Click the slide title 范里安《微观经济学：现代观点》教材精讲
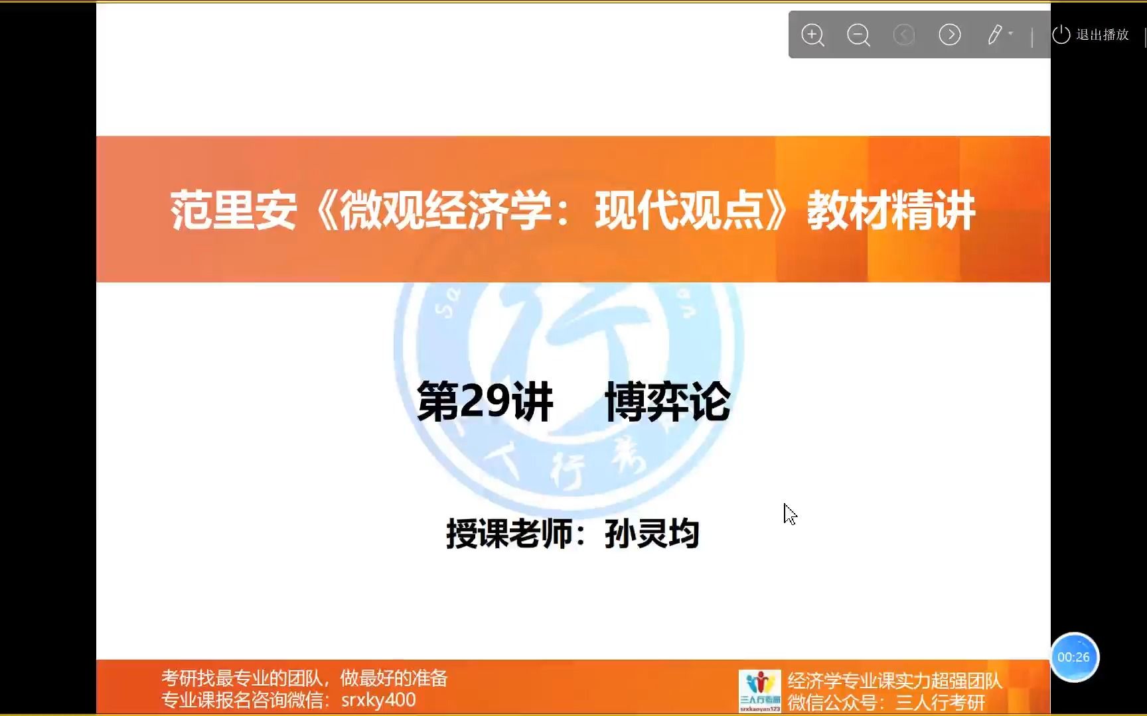Screen dimensions: 1147x716 [573, 211]
